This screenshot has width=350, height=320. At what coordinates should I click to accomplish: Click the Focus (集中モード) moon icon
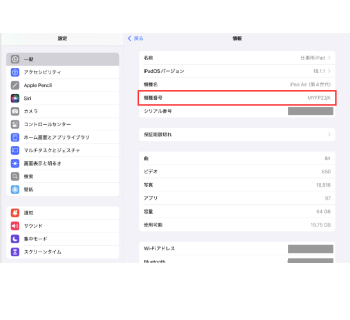click(x=15, y=239)
